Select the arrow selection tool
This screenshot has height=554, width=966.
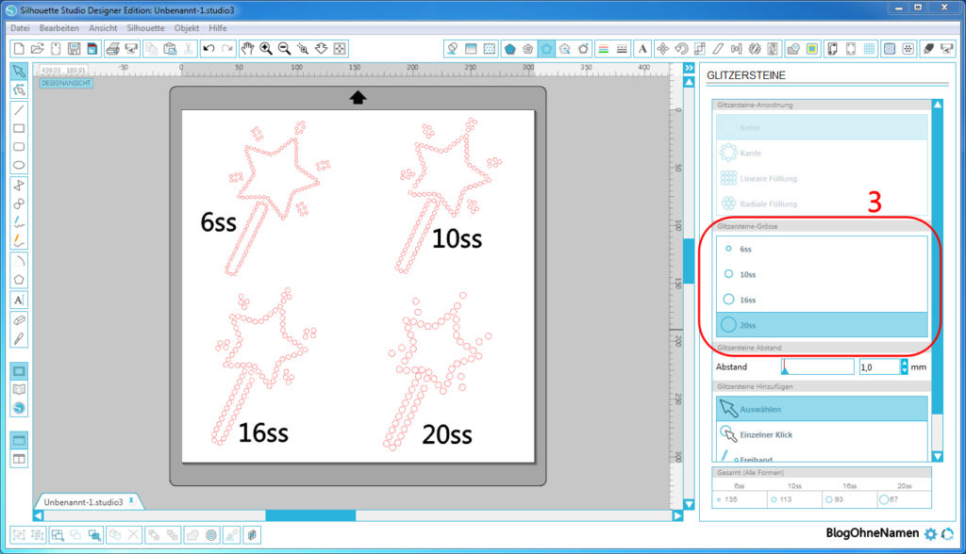click(x=19, y=72)
